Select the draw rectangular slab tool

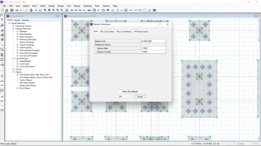[x=2, y=30]
